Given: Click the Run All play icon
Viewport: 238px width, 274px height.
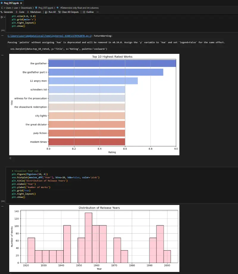Looking at the screenshot, I should [x=46, y=12].
